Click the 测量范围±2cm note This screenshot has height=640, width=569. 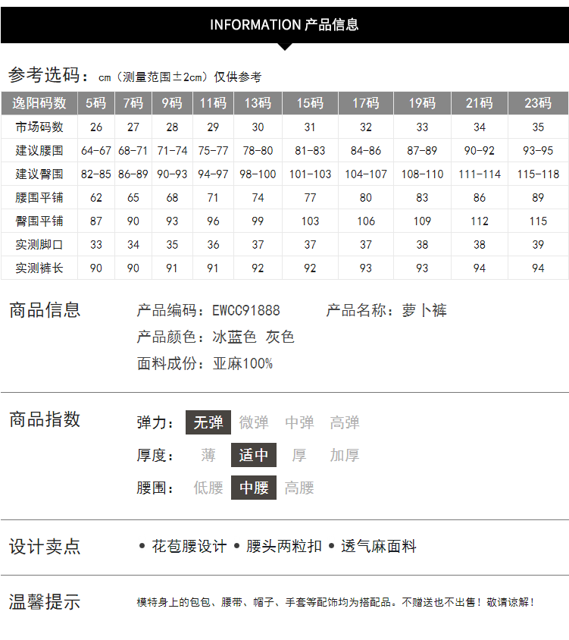pos(164,77)
